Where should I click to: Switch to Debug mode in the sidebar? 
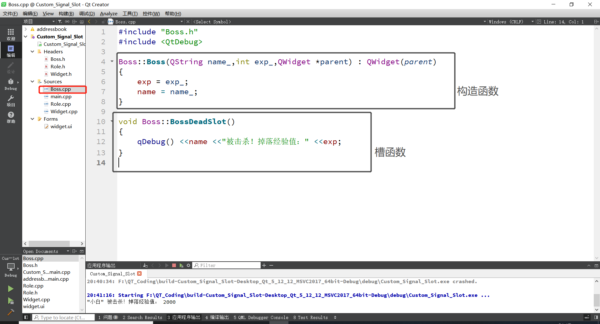[x=11, y=84]
